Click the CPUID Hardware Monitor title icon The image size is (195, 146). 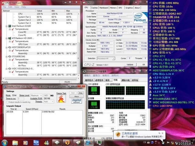[3, 3]
